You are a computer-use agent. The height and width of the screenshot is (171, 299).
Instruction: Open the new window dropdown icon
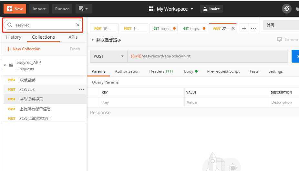pyautogui.click(x=84, y=9)
